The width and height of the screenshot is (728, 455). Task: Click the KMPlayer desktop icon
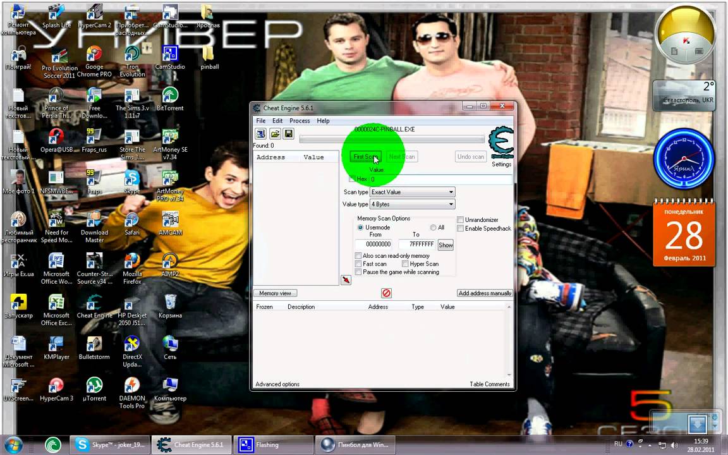click(x=57, y=348)
